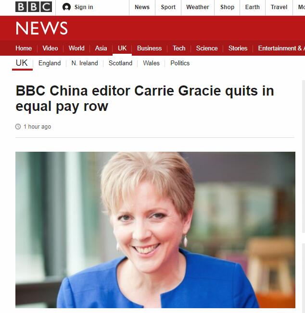Select the Video tab
The height and width of the screenshot is (313, 305).
click(x=50, y=48)
